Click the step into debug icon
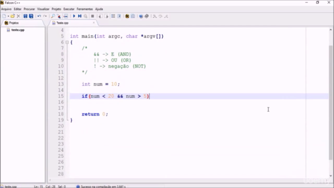 pyautogui.click(x=154, y=16)
